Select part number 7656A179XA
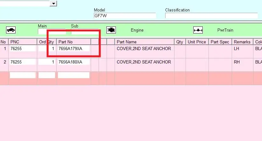 [x=70, y=48]
